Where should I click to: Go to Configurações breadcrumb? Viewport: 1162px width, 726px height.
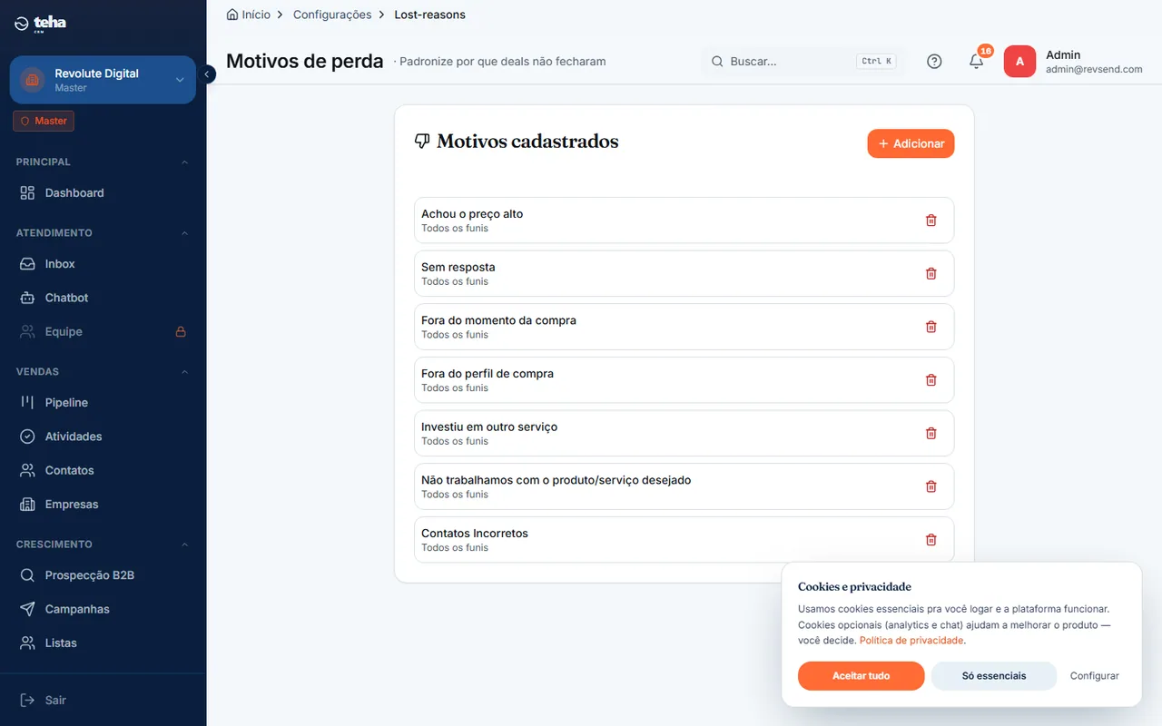(332, 15)
